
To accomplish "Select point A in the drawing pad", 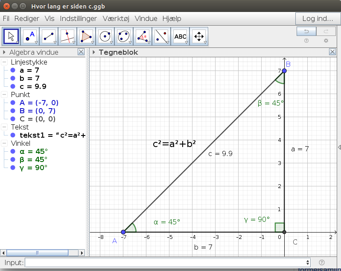I will (123, 232).
